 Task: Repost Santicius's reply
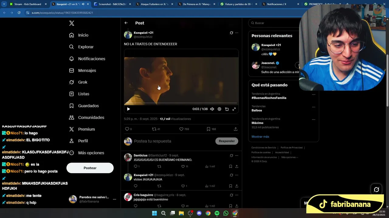click(159, 167)
